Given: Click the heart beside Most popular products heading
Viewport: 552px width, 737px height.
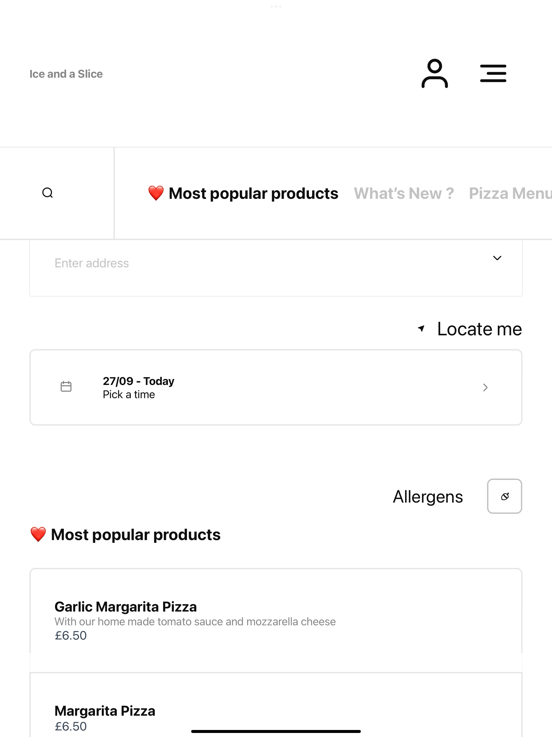Looking at the screenshot, I should click(38, 534).
